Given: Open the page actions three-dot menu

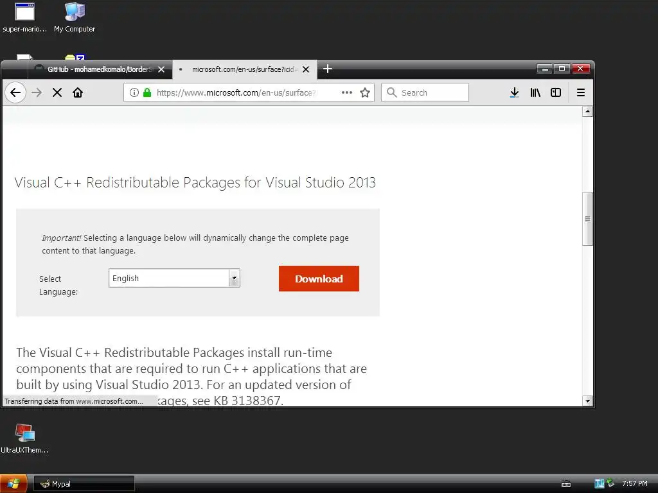Looking at the screenshot, I should pyautogui.click(x=346, y=92).
